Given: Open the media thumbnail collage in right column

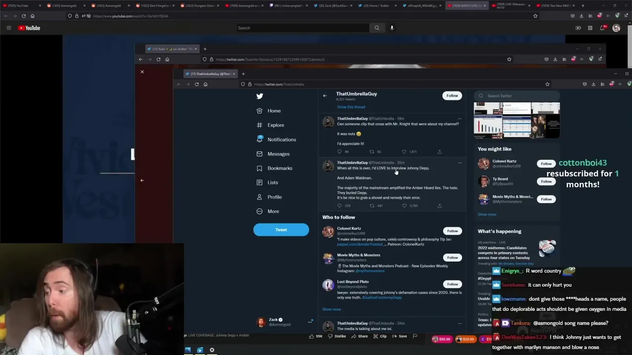Looking at the screenshot, I should coord(516,120).
